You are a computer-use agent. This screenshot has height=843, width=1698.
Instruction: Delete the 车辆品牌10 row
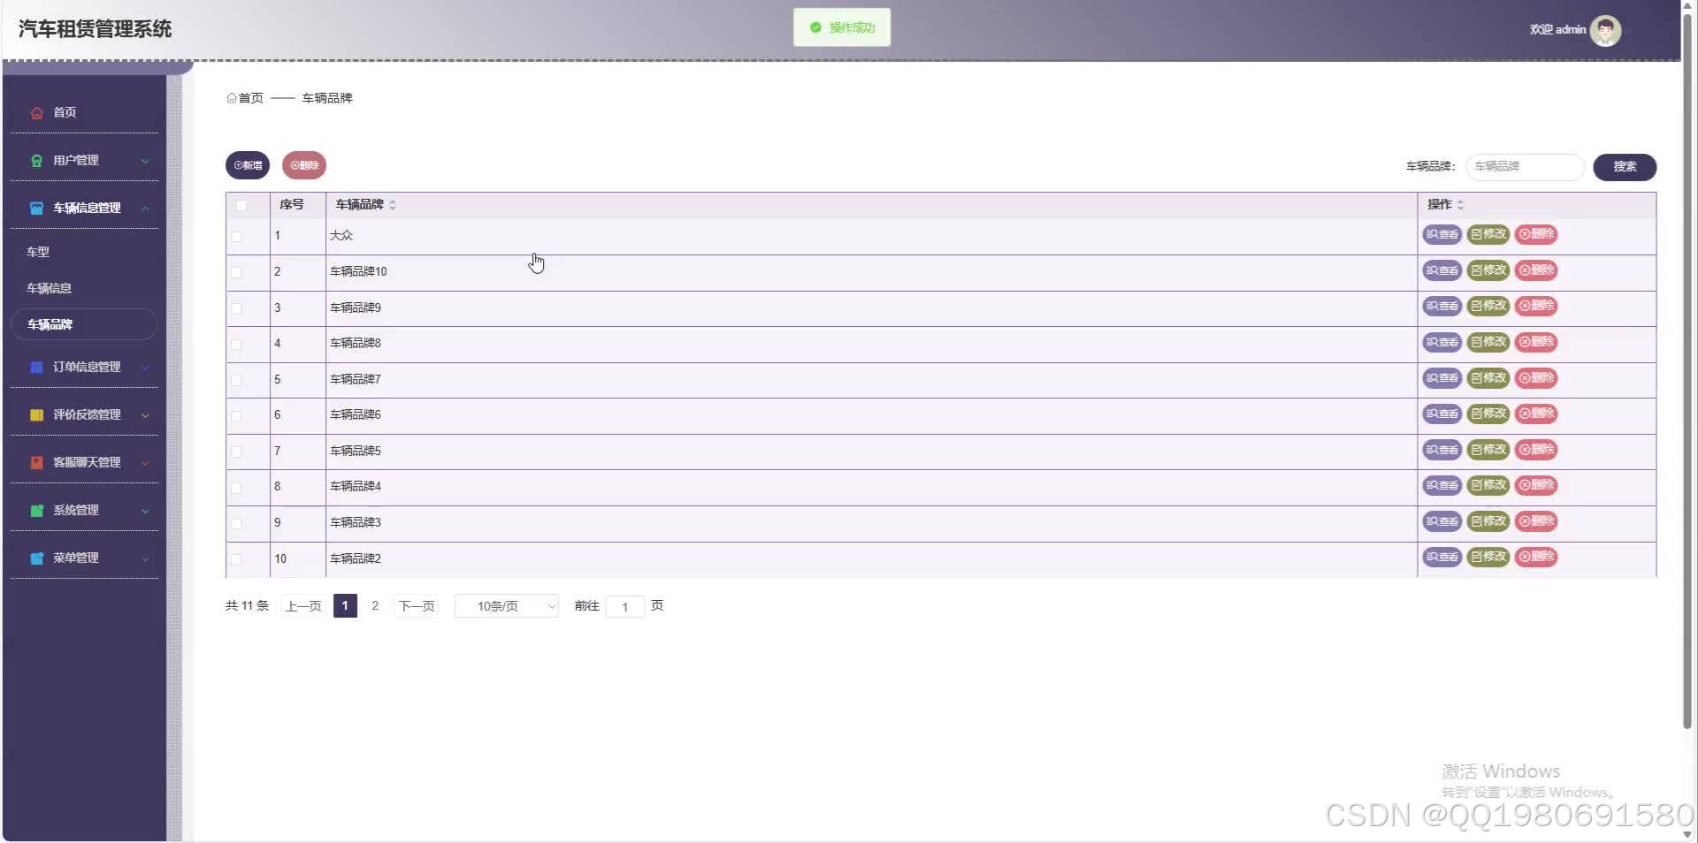(1536, 270)
